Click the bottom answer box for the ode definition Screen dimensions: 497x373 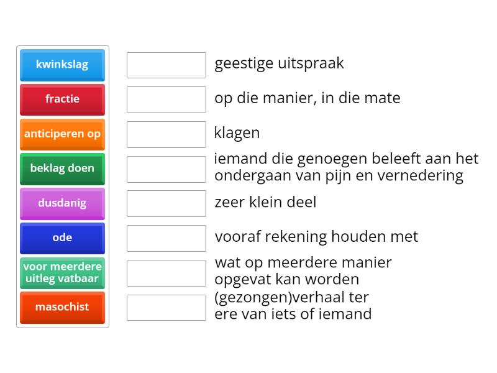[166, 306]
